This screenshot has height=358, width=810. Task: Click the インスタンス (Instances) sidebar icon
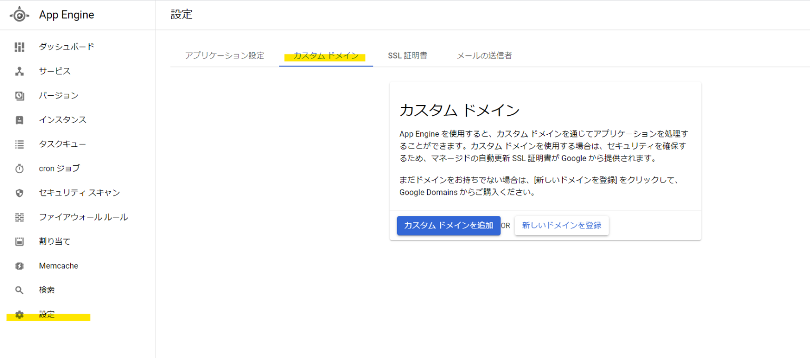point(20,120)
